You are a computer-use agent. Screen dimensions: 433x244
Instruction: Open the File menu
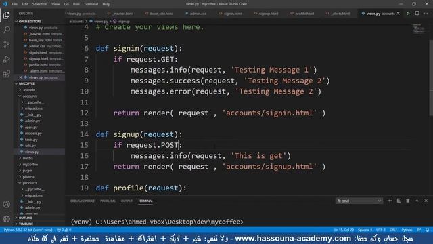click(14, 4)
